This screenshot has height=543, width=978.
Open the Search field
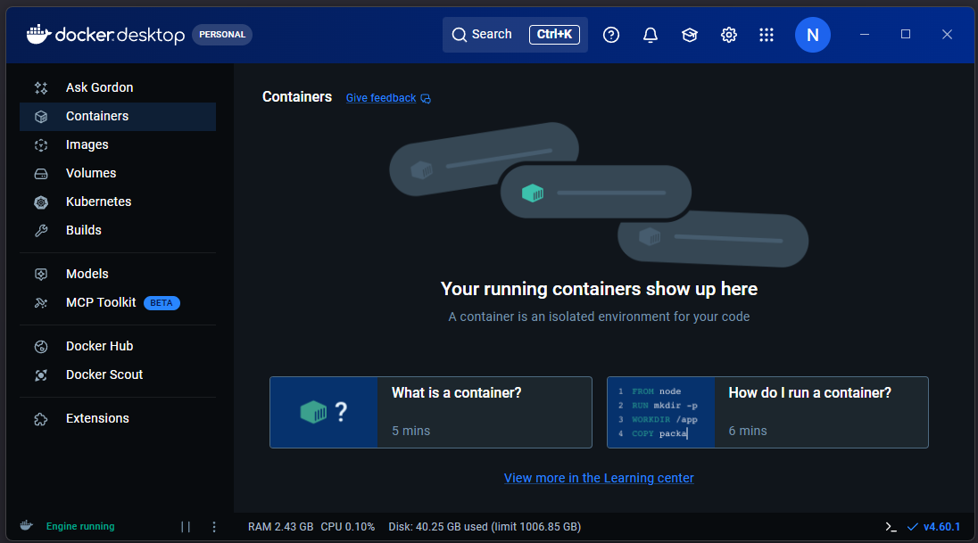tap(515, 35)
